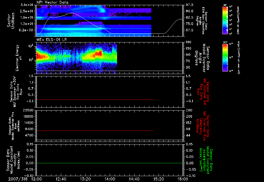Click the red hot spot in the ELS spectrogram

[99, 53]
